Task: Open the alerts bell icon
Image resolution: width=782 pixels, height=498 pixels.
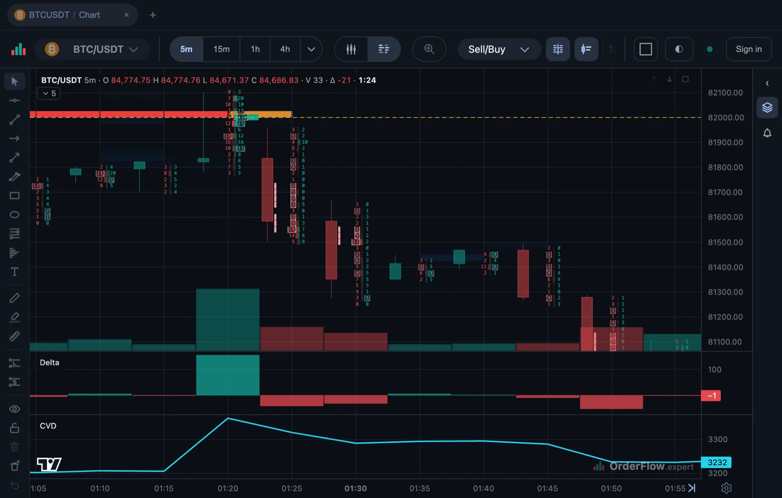Action: click(x=767, y=133)
